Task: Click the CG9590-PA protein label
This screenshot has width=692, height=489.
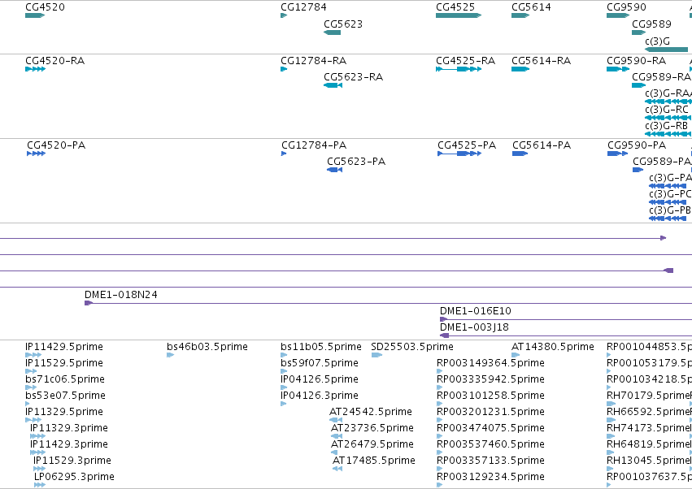Action: (x=637, y=145)
